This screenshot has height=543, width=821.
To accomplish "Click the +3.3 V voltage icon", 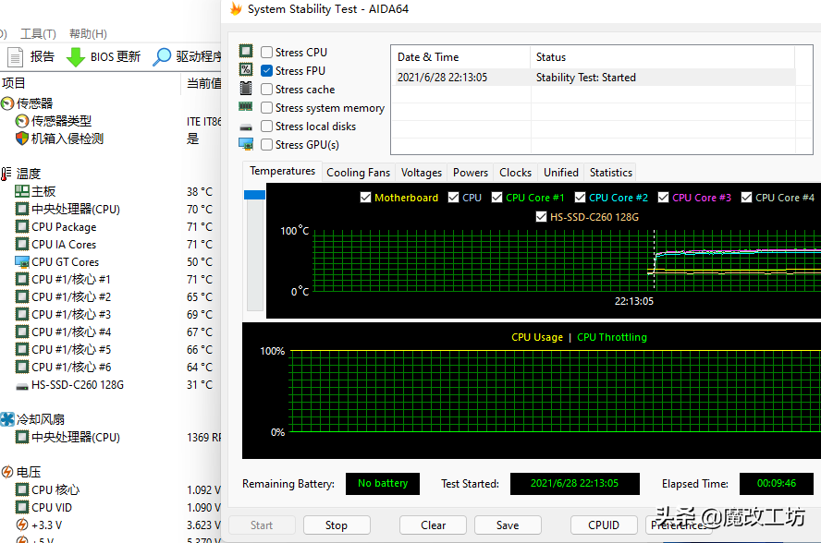I will coord(22,525).
